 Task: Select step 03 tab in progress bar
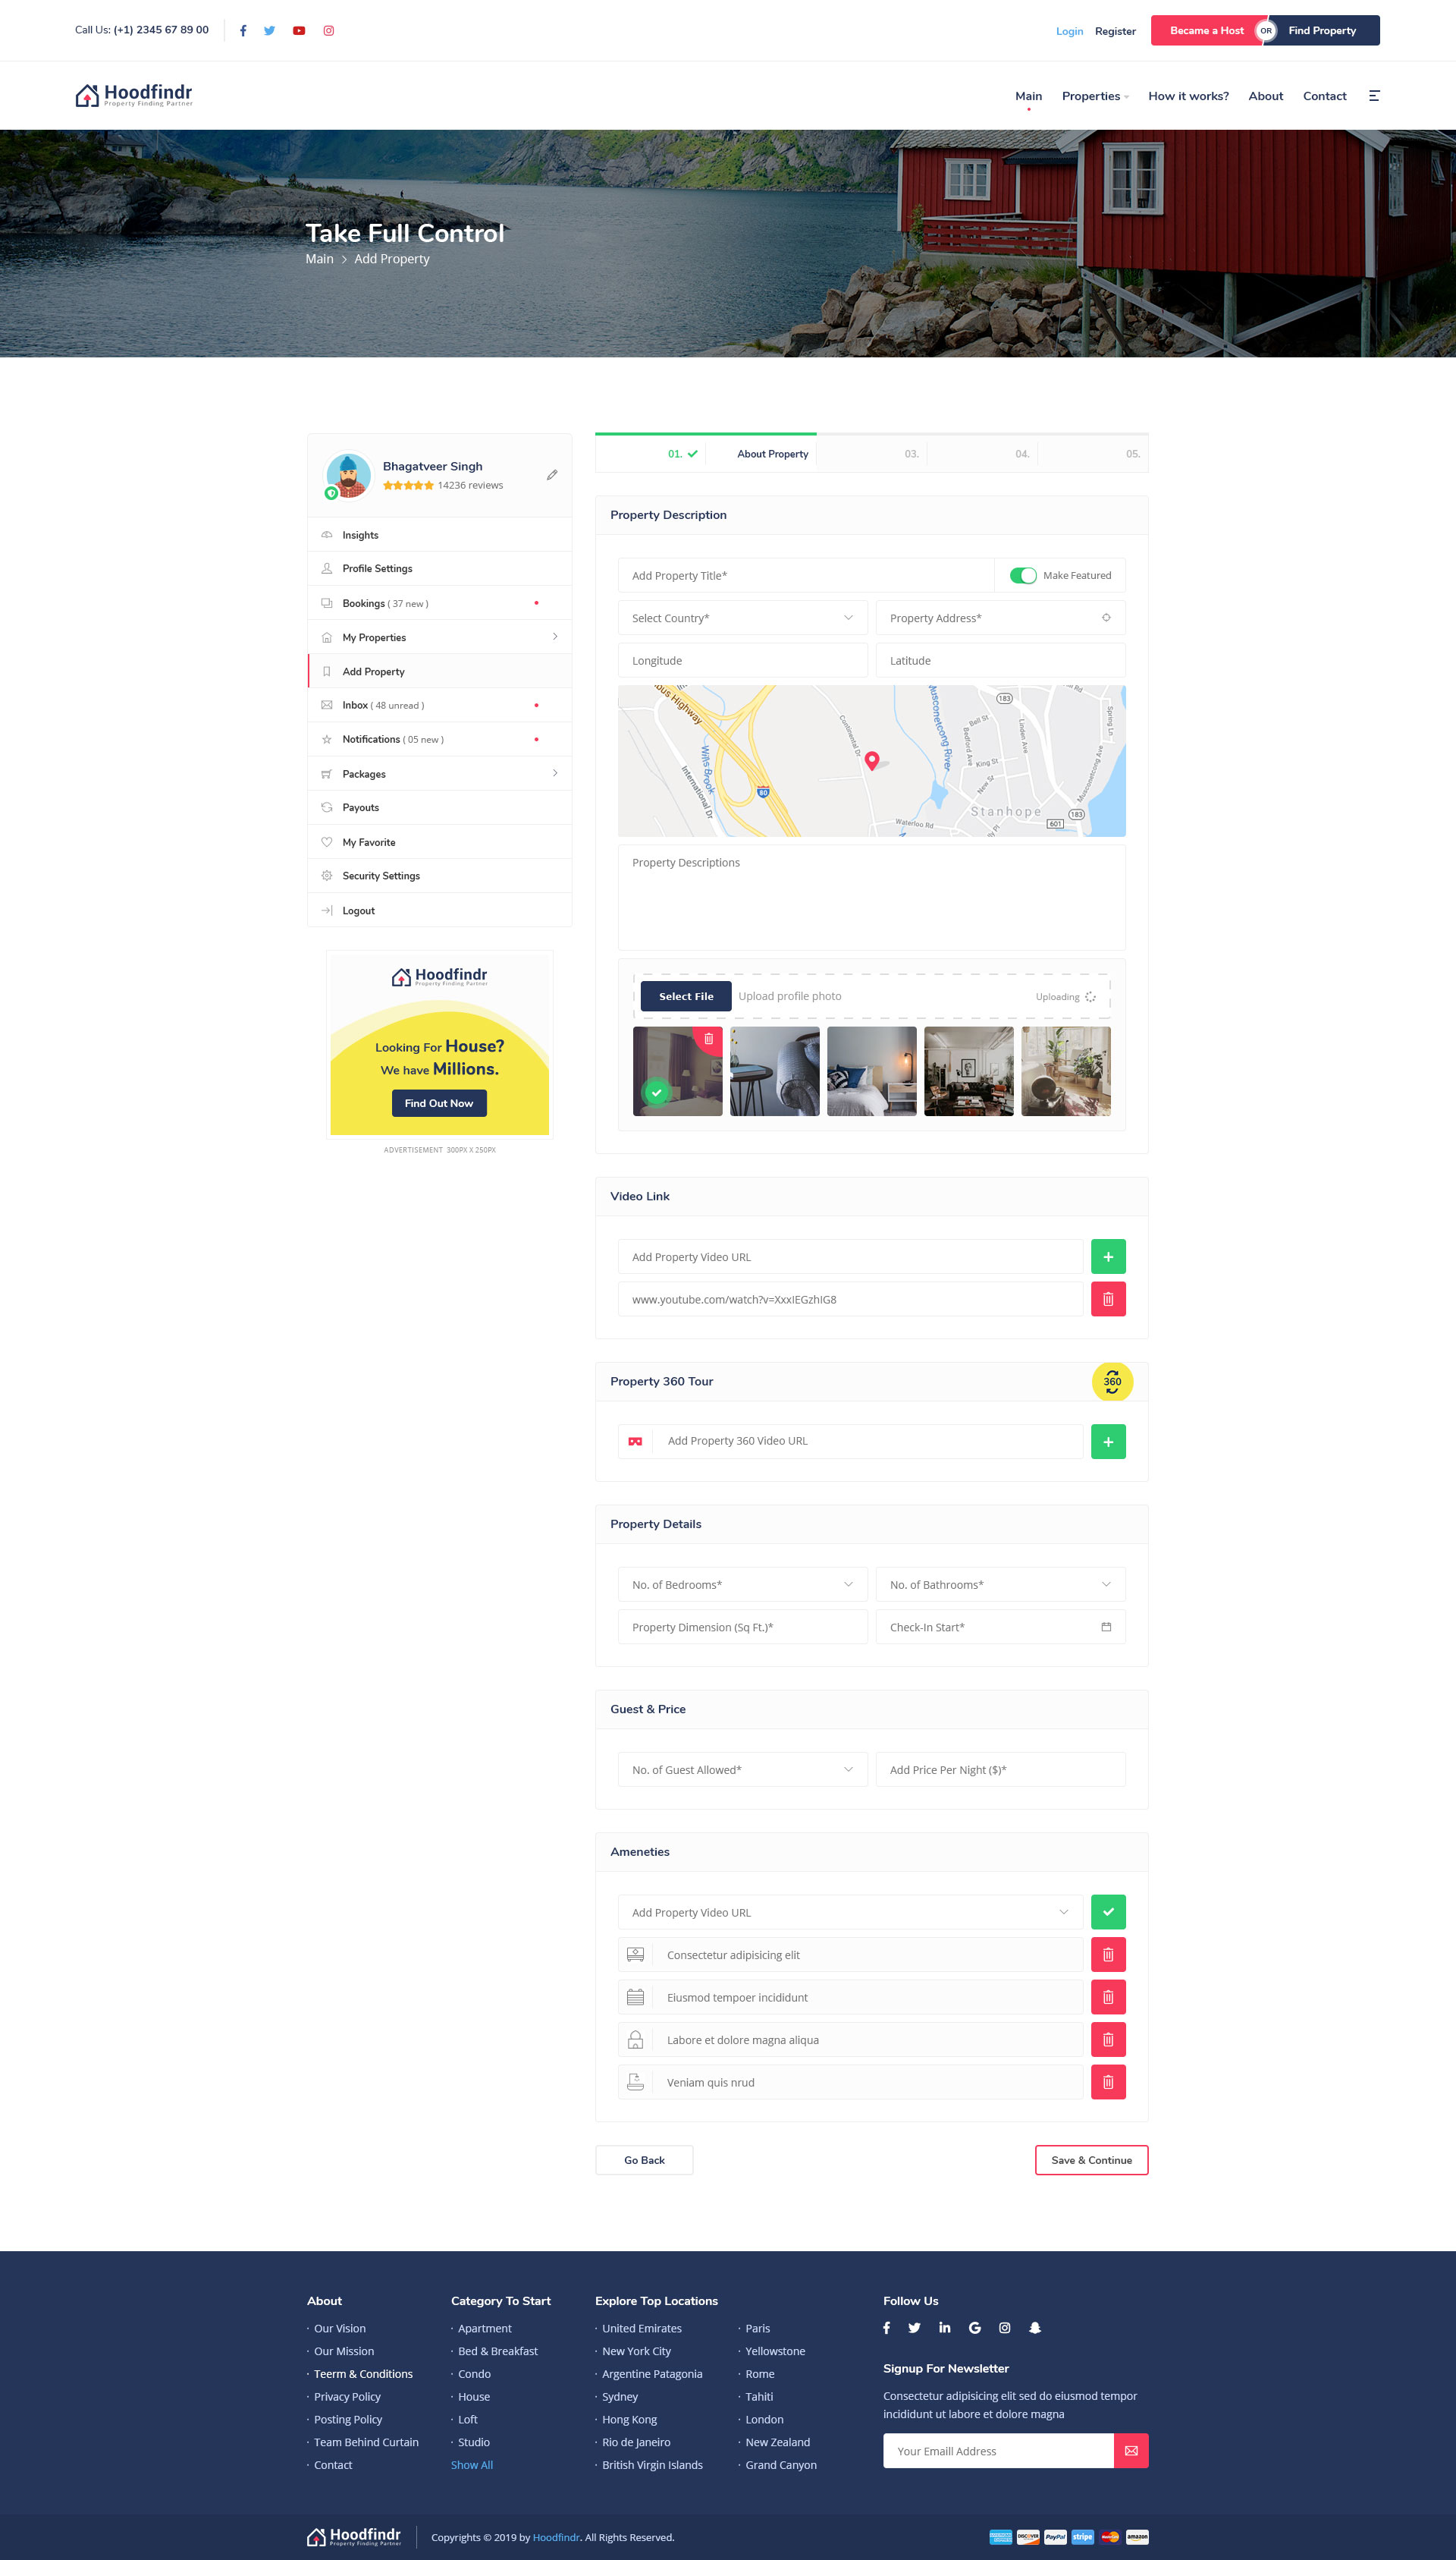pyautogui.click(x=910, y=454)
